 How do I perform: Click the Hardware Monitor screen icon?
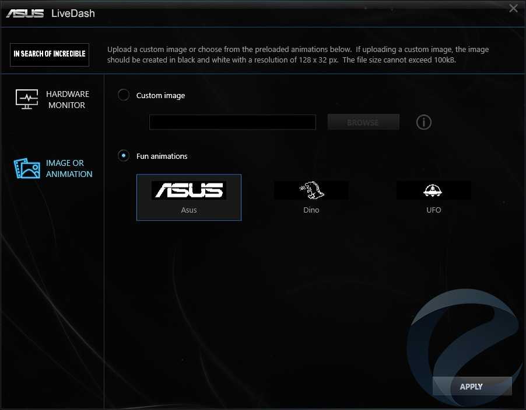point(27,99)
